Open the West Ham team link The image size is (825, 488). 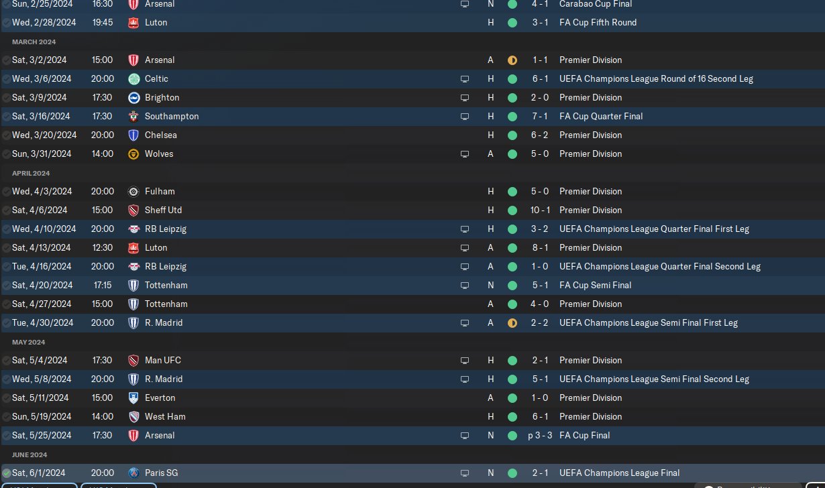coord(165,416)
